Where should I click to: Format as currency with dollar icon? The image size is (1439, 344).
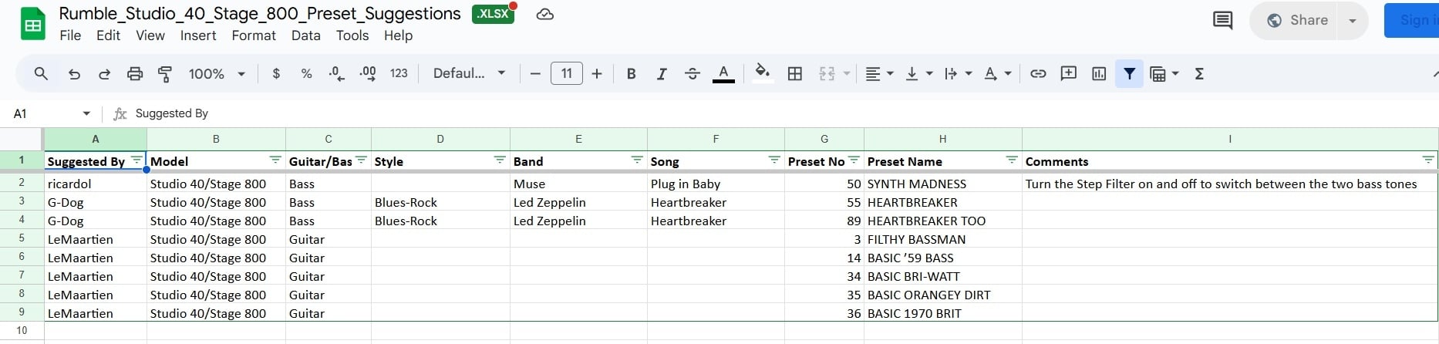pyautogui.click(x=276, y=73)
